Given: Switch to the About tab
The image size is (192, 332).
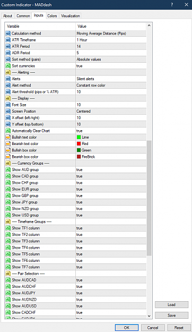Looking at the screenshot, I should 7,16.
